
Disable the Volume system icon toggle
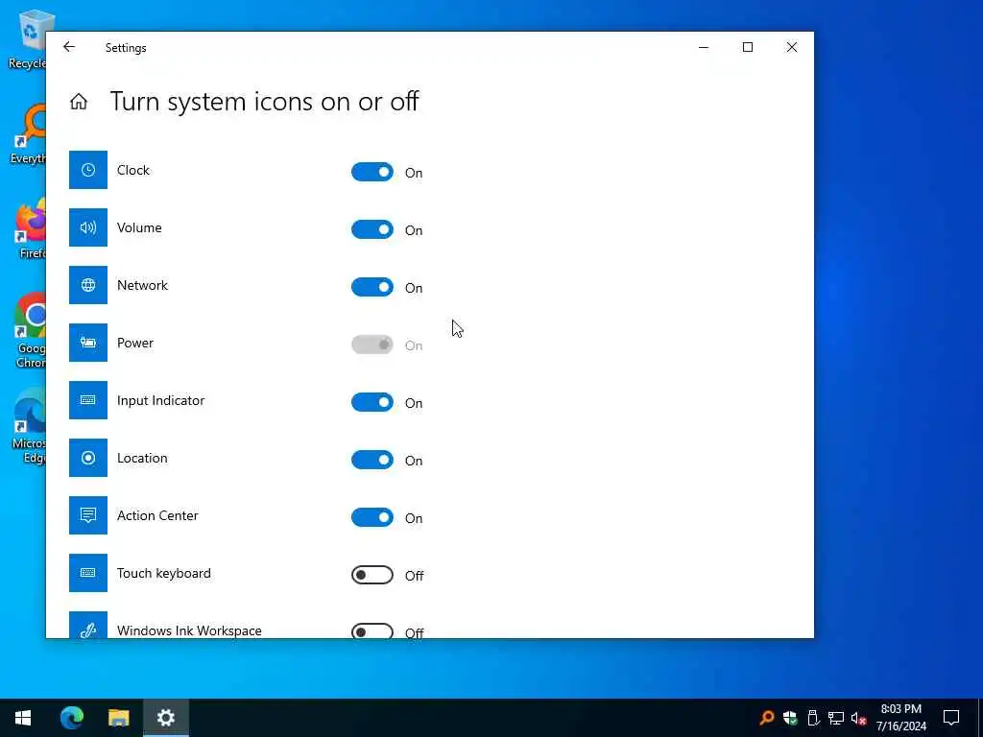372,229
